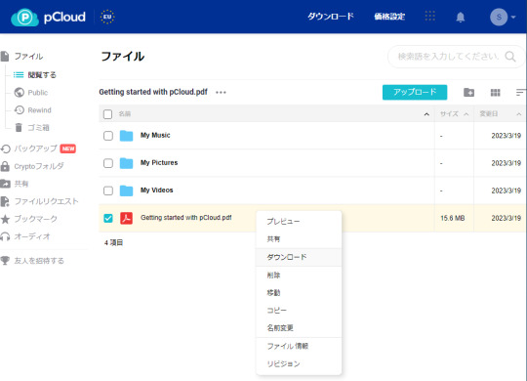Select コピー from the context menu
This screenshot has height=381, width=527.
tap(299, 311)
